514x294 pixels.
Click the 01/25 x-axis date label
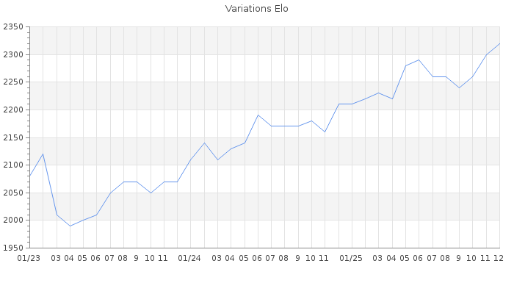(x=352, y=258)
